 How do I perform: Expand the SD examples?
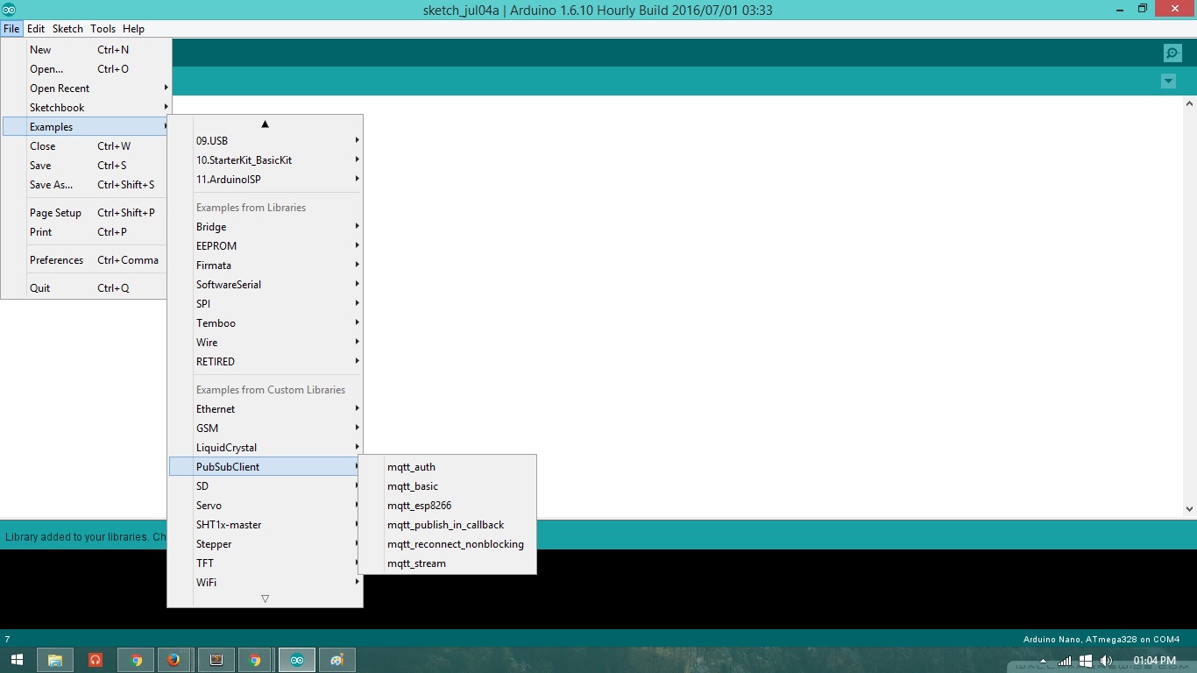tap(266, 486)
